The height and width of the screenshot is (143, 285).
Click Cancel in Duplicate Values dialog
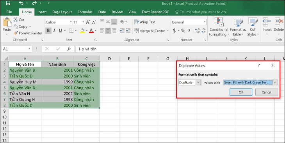(x=267, y=92)
